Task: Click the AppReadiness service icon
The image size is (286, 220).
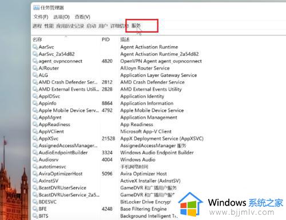Action: coord(35,125)
